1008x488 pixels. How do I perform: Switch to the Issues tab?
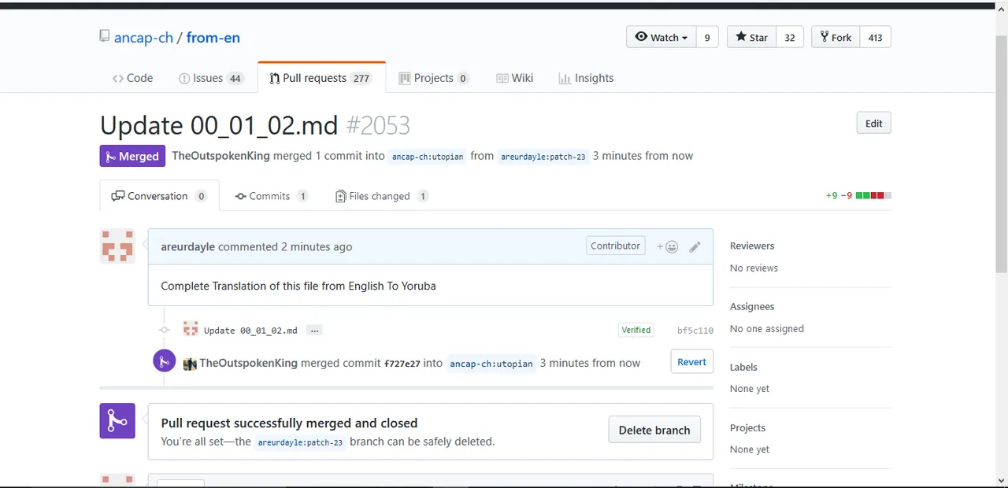tap(211, 78)
